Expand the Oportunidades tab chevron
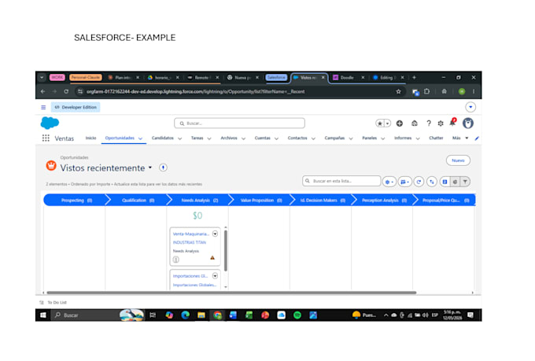535x361 pixels. pos(140,138)
